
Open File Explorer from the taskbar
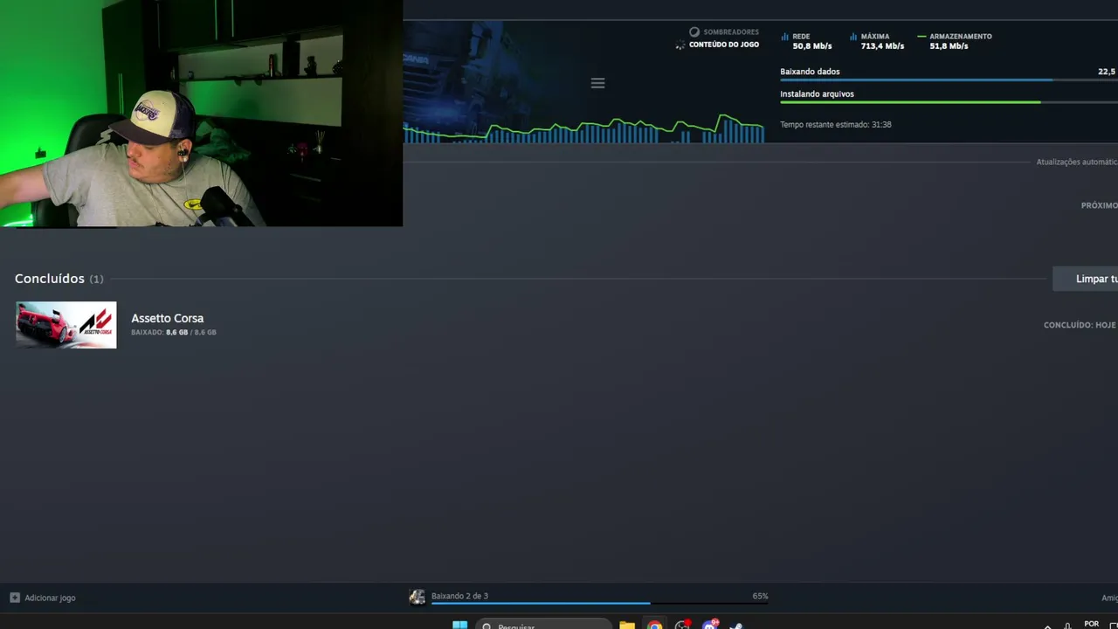click(x=627, y=625)
